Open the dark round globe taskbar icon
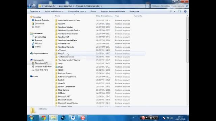 63,118
